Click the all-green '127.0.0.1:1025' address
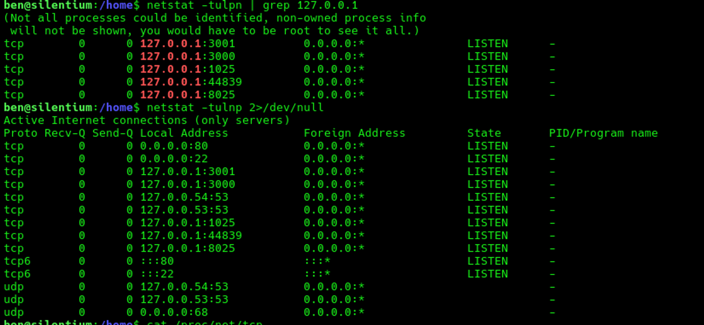This screenshot has width=704, height=325. pyautogui.click(x=187, y=222)
